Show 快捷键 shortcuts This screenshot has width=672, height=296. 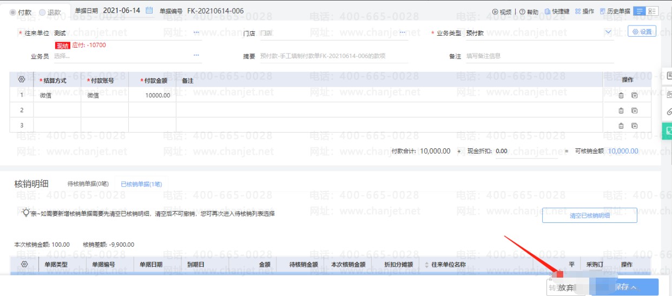[x=557, y=11]
